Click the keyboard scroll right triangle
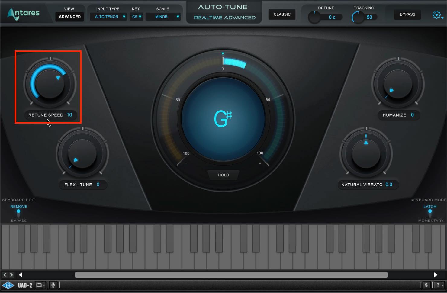This screenshot has height=293, width=447. coord(436,275)
